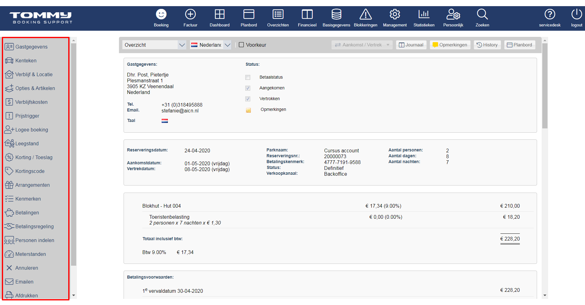Click the Kortingscode tag icon
585x305 pixels.
9,171
